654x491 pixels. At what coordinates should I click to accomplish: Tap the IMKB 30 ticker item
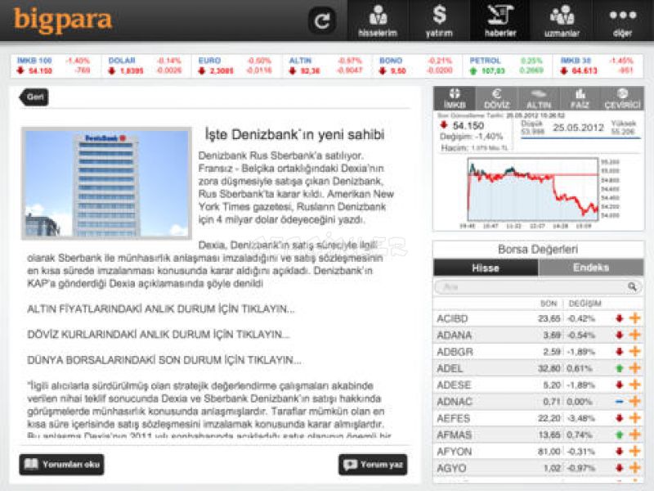click(598, 65)
